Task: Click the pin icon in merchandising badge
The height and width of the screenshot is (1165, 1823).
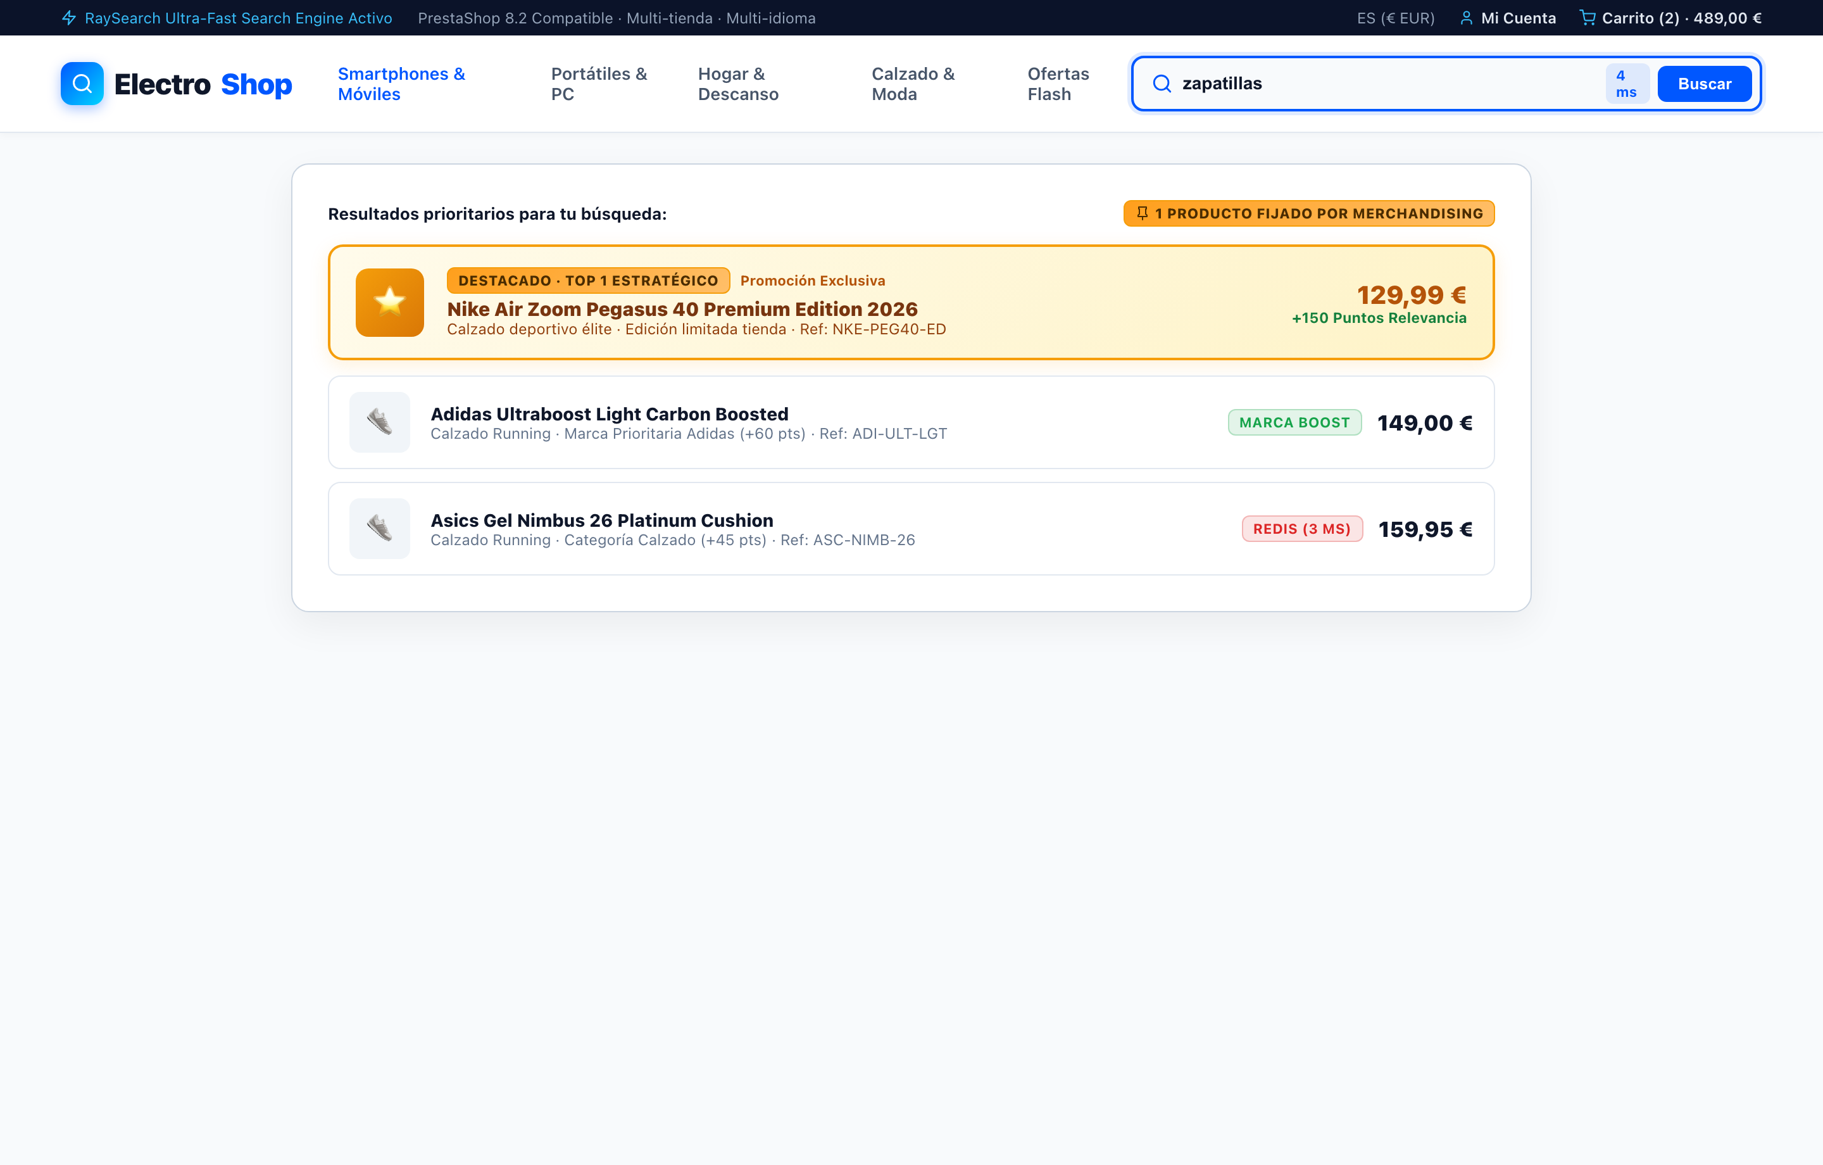Action: point(1143,213)
